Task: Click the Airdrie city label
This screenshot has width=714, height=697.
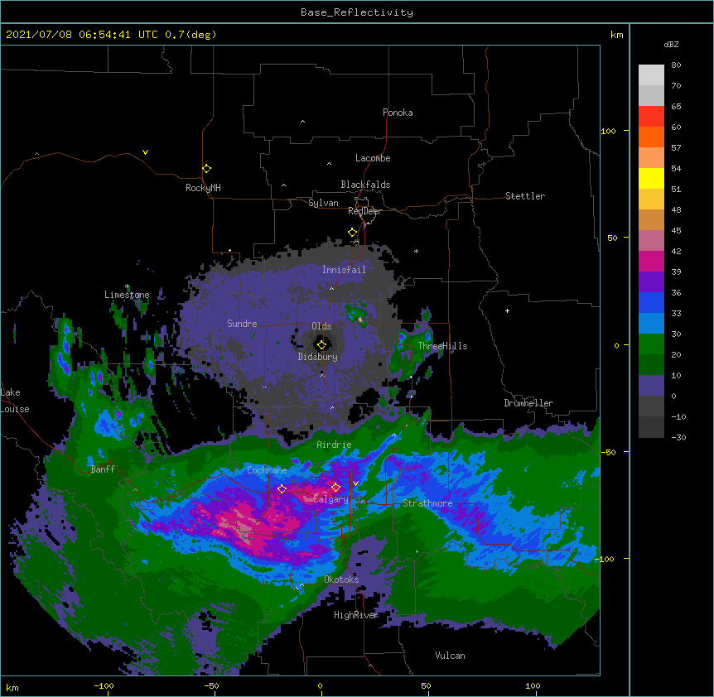Action: click(x=335, y=445)
